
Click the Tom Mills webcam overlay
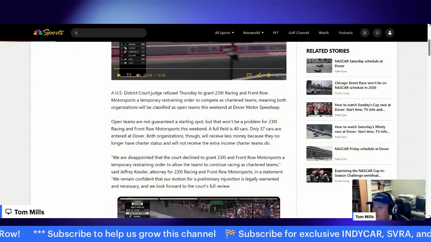tap(389, 200)
